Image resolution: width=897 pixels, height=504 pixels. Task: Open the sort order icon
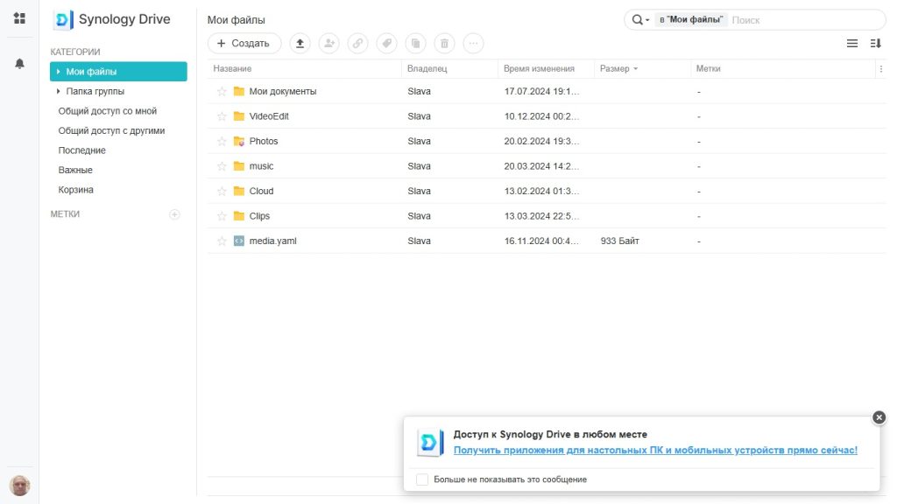tap(875, 44)
